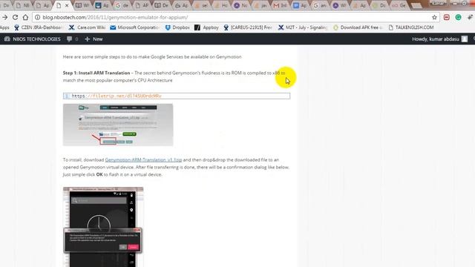The image size is (475, 267).
Task: Open Download APK free bookmark
Action: [x=358, y=27]
